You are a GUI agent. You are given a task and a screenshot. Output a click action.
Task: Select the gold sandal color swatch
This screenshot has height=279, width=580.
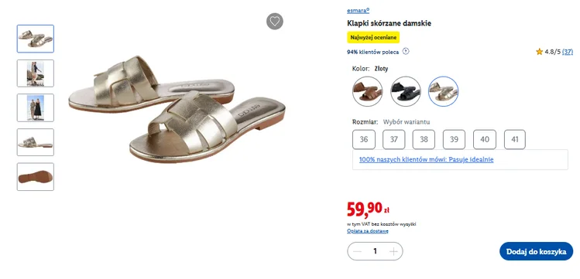[x=443, y=91]
